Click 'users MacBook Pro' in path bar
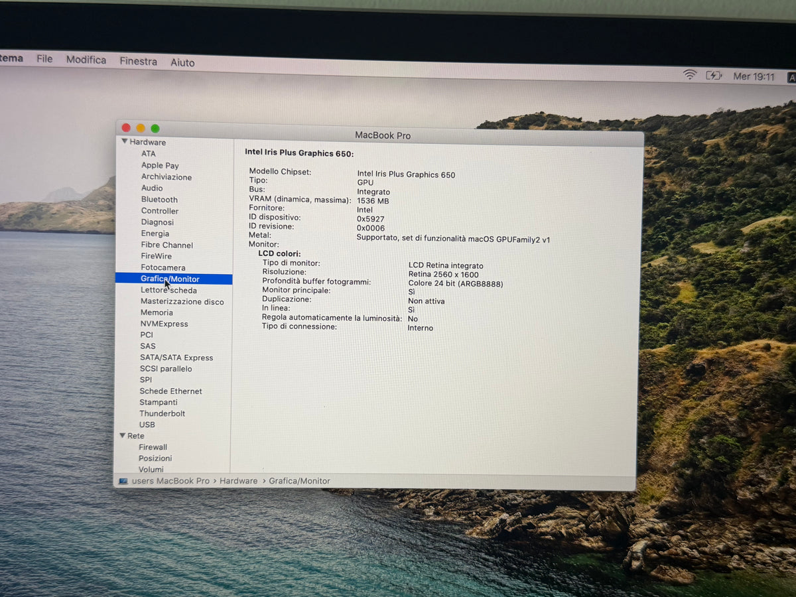The height and width of the screenshot is (597, 796). tap(170, 481)
